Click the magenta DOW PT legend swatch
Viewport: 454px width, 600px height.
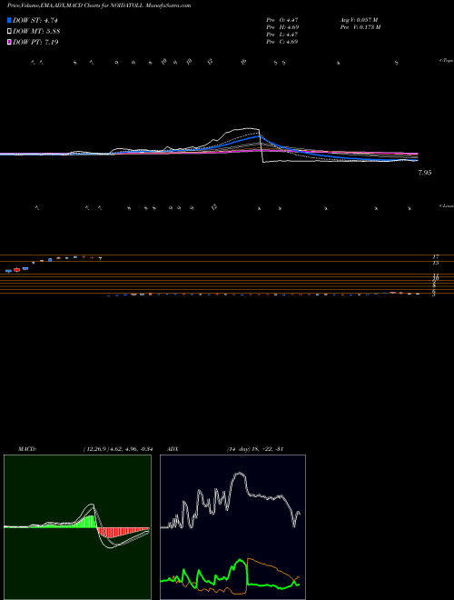[10, 42]
